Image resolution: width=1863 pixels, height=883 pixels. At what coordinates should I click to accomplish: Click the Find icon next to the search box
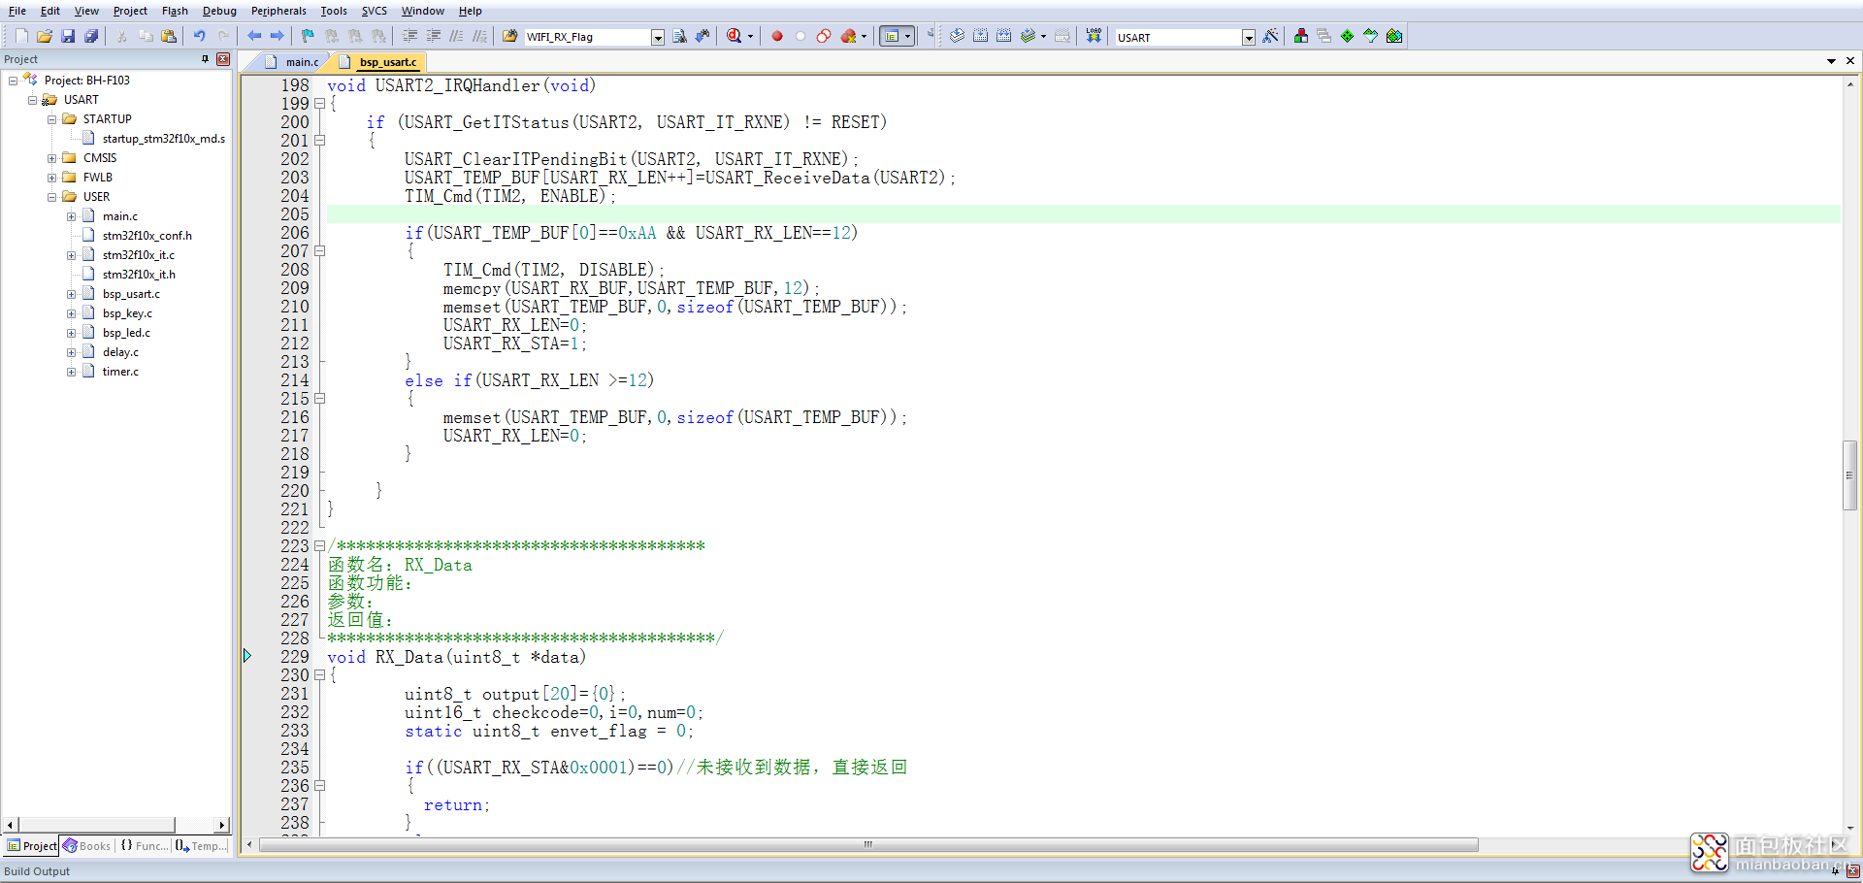(679, 36)
